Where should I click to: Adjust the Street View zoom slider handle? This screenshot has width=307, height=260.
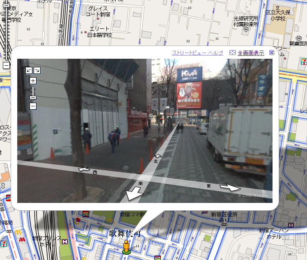(x=33, y=97)
